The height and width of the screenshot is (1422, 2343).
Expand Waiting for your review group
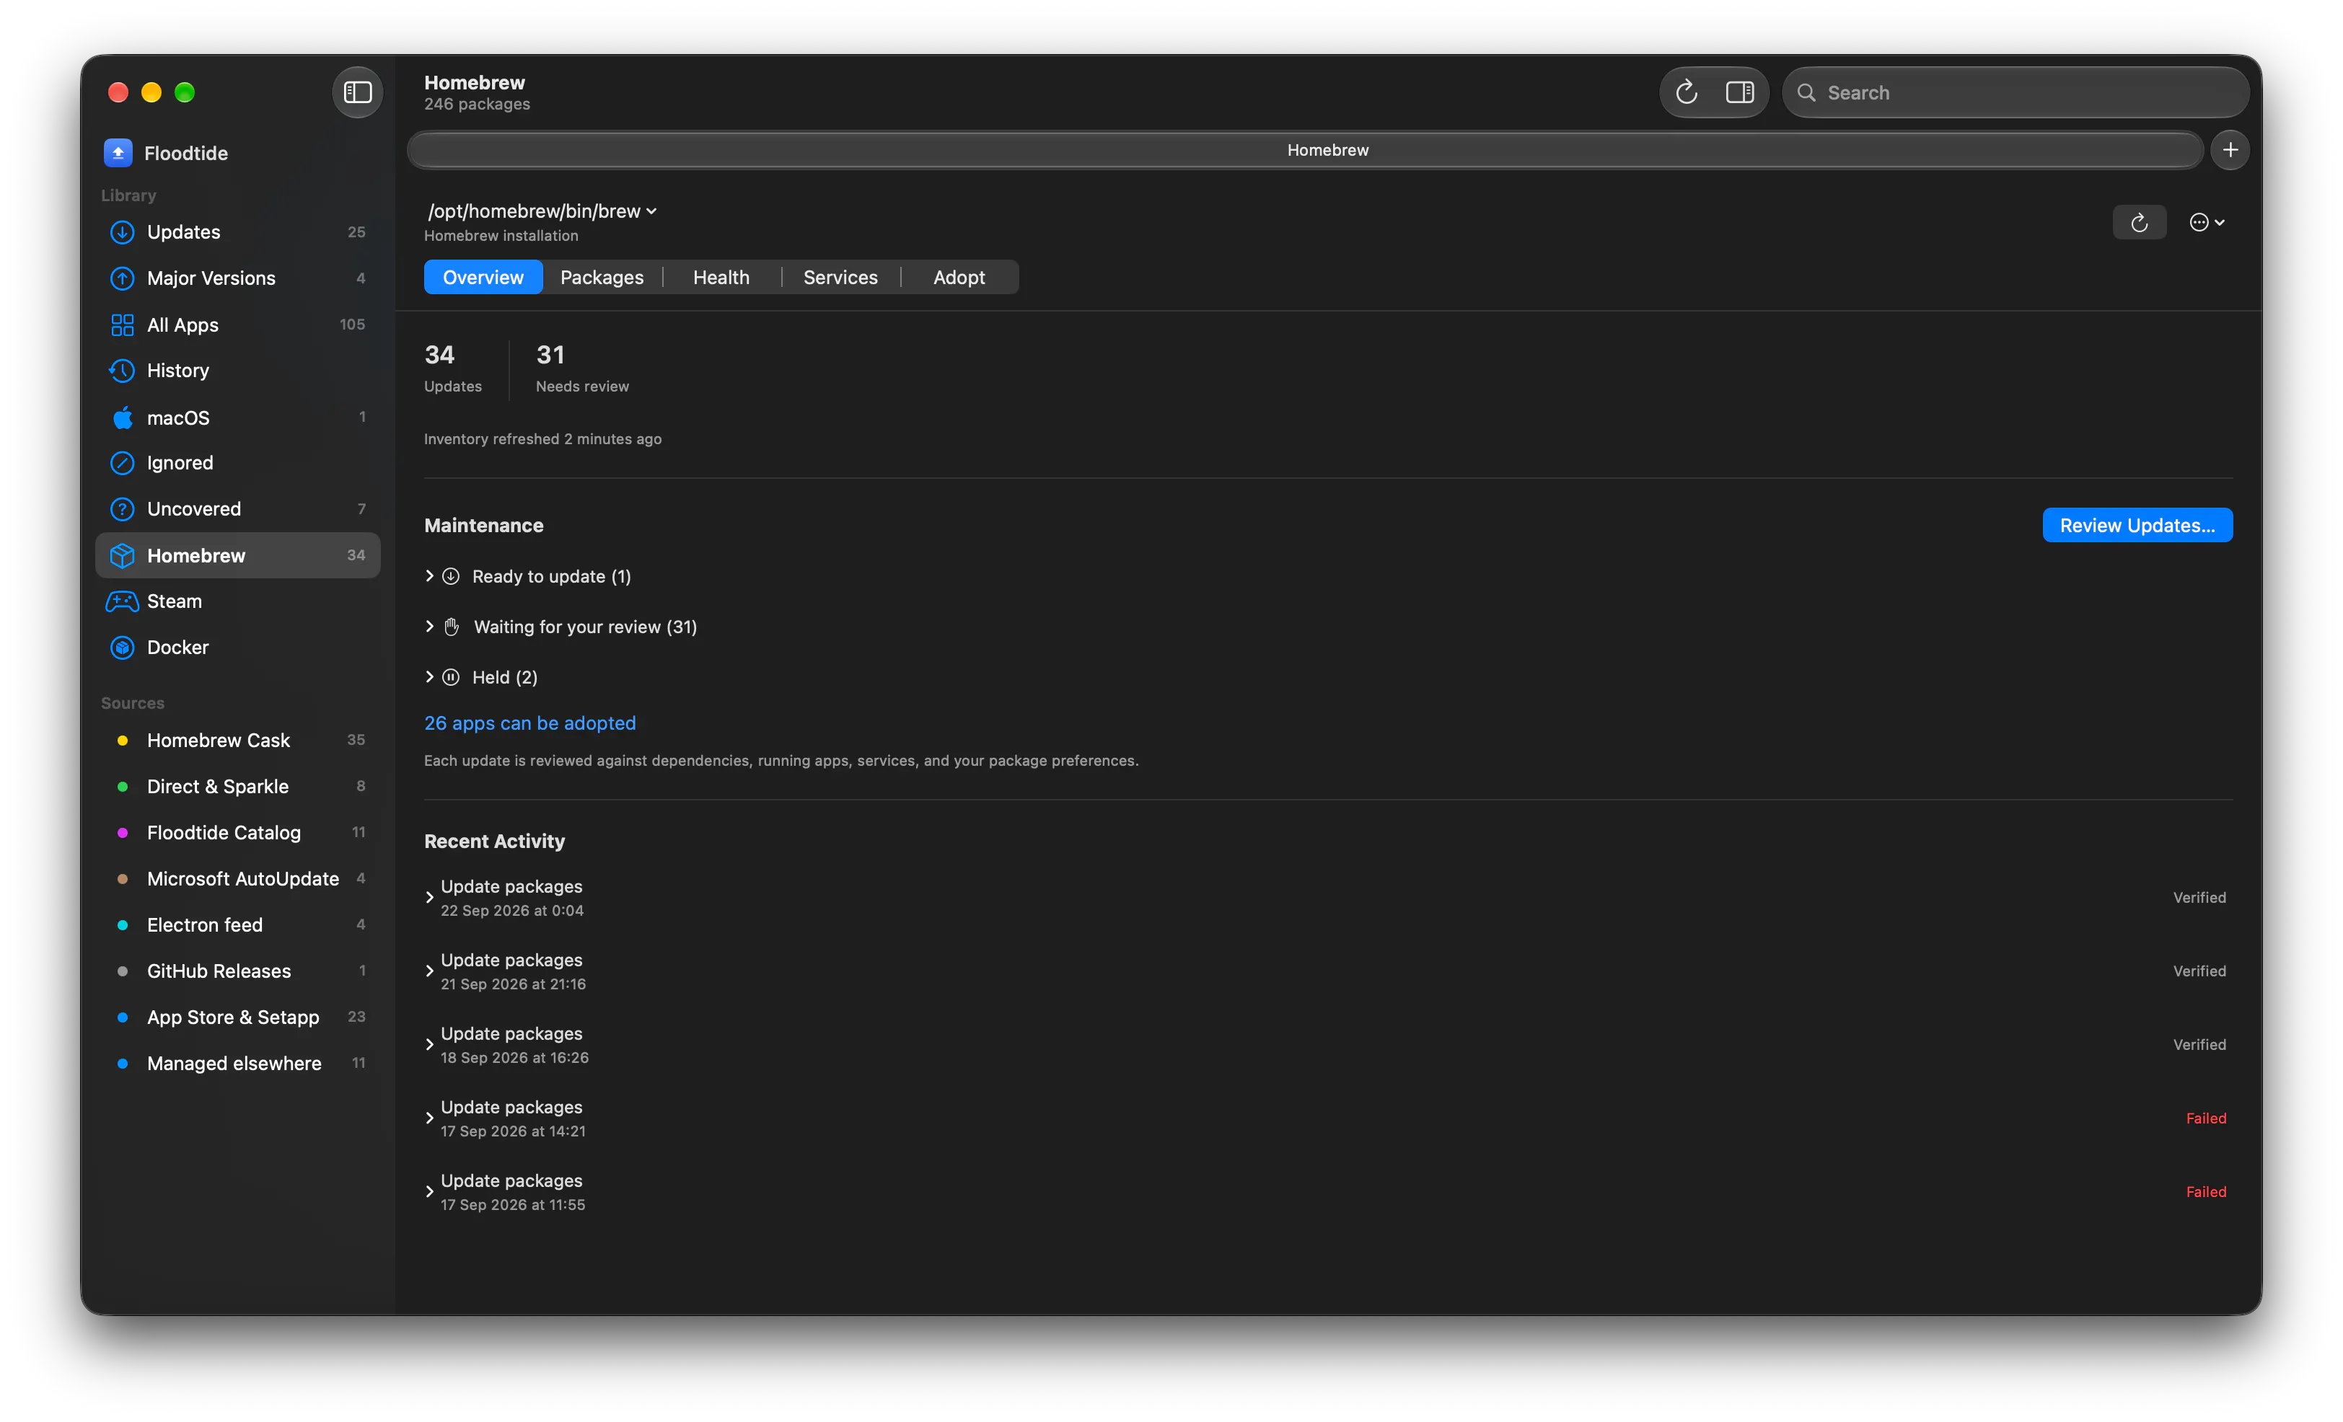click(x=430, y=627)
